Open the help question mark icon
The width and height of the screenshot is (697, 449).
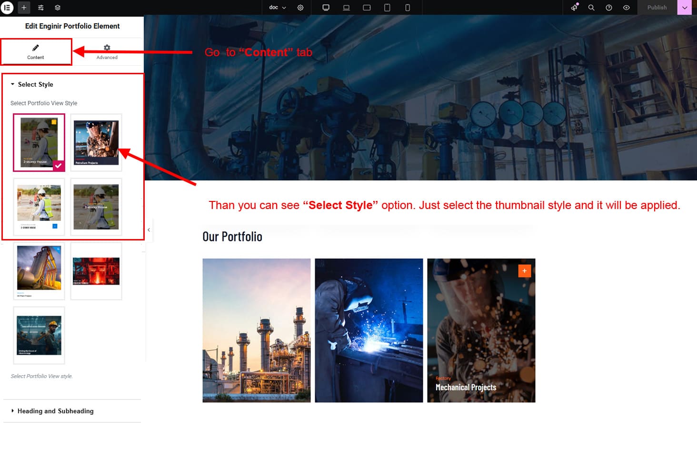coord(609,8)
